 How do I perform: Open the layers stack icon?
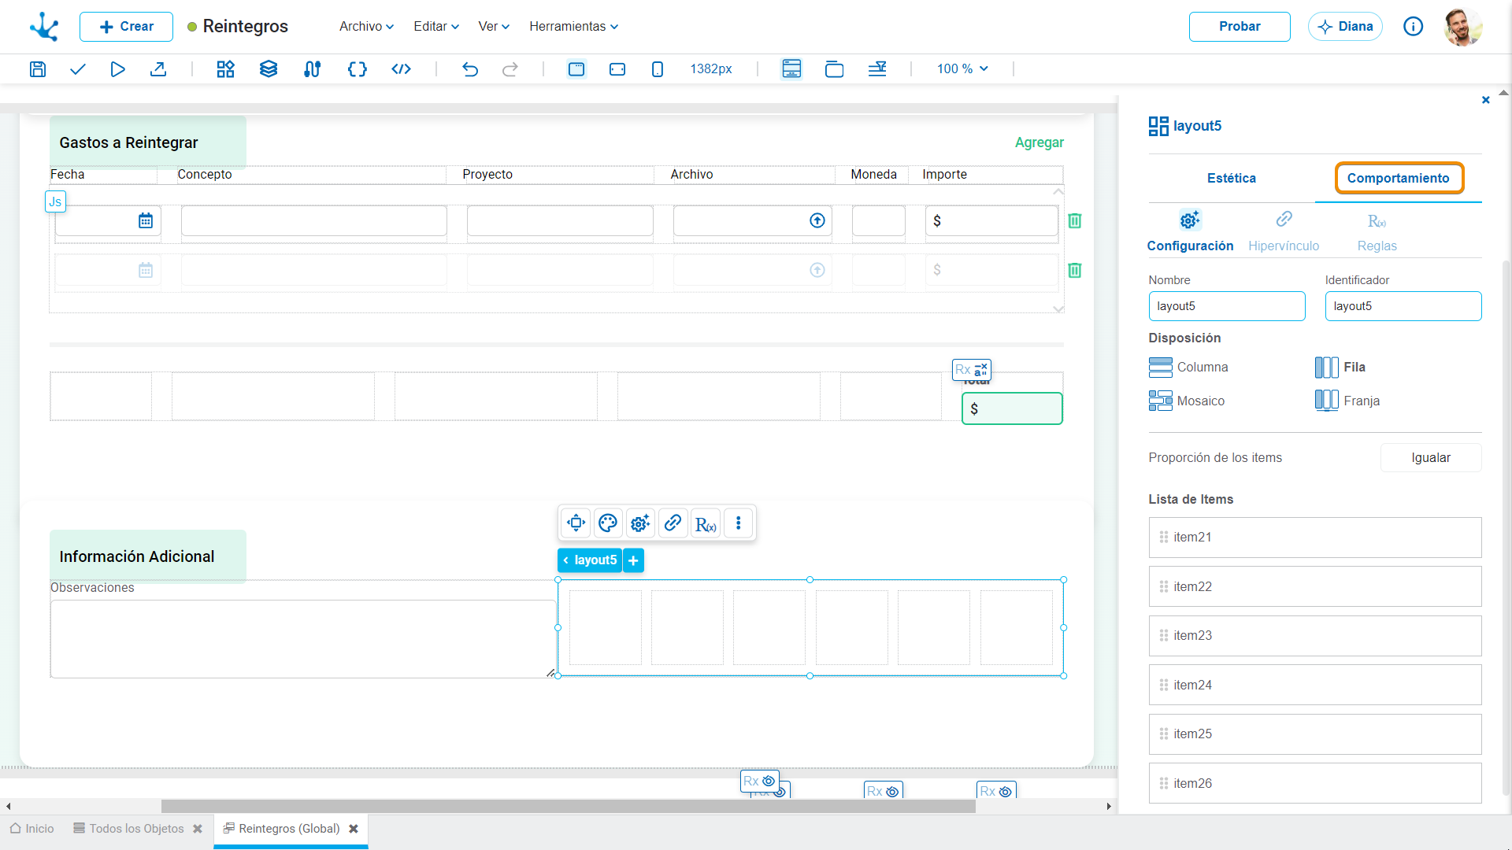pos(269,69)
